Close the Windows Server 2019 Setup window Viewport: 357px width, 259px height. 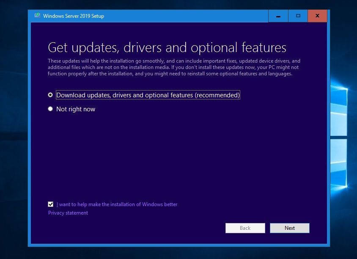click(x=317, y=16)
